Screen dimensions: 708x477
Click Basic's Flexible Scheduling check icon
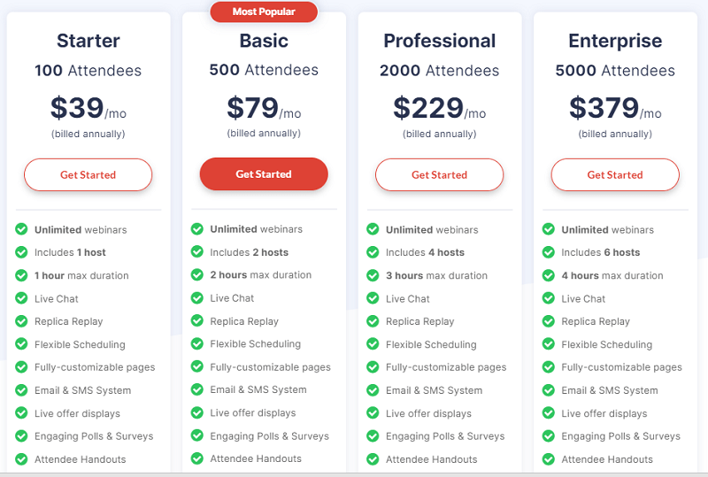196,343
